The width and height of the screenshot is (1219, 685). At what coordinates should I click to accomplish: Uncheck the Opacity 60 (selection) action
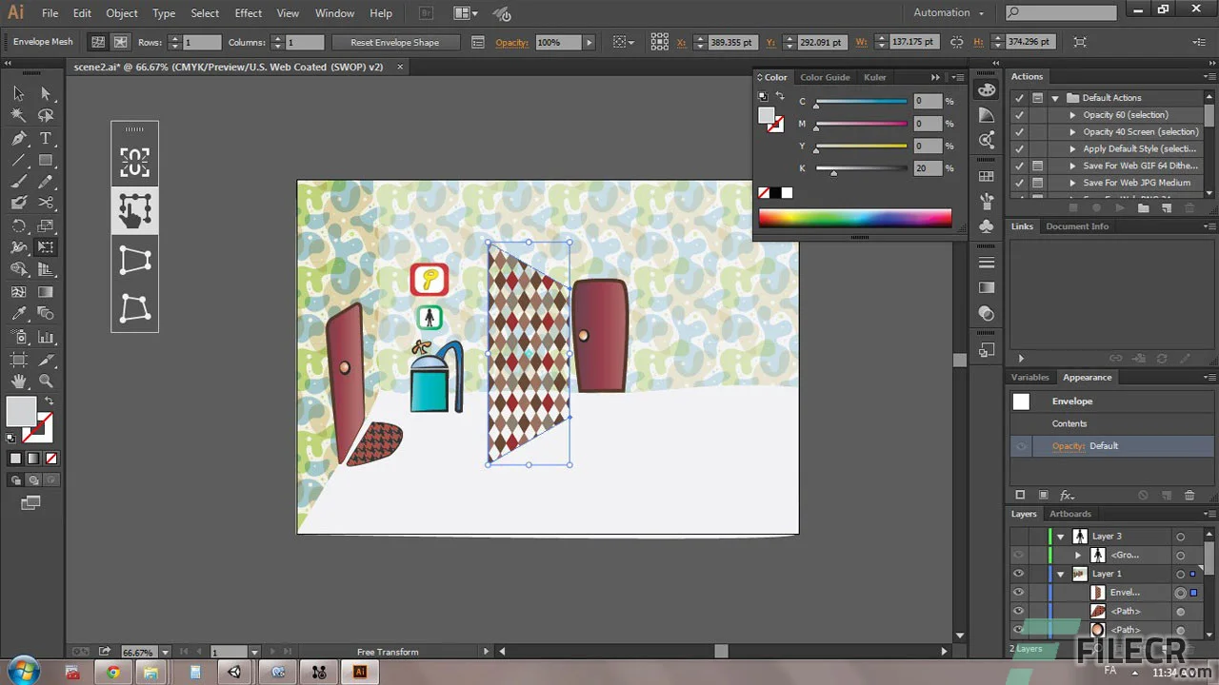(x=1018, y=114)
